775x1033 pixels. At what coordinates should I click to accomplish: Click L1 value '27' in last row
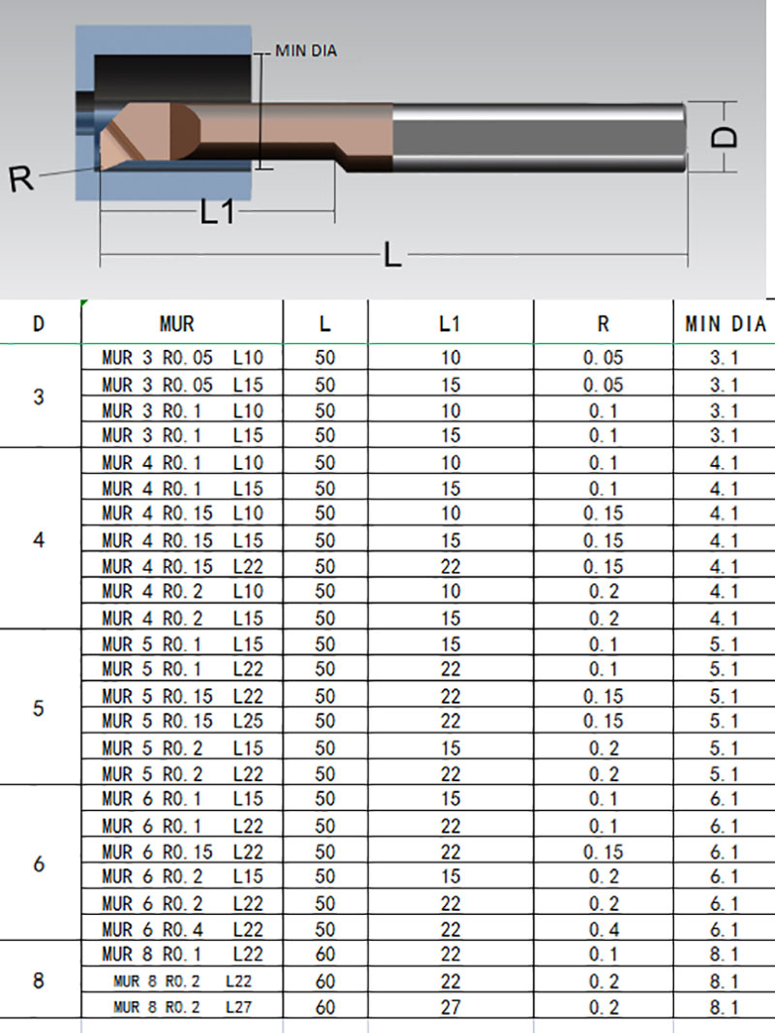450,1006
